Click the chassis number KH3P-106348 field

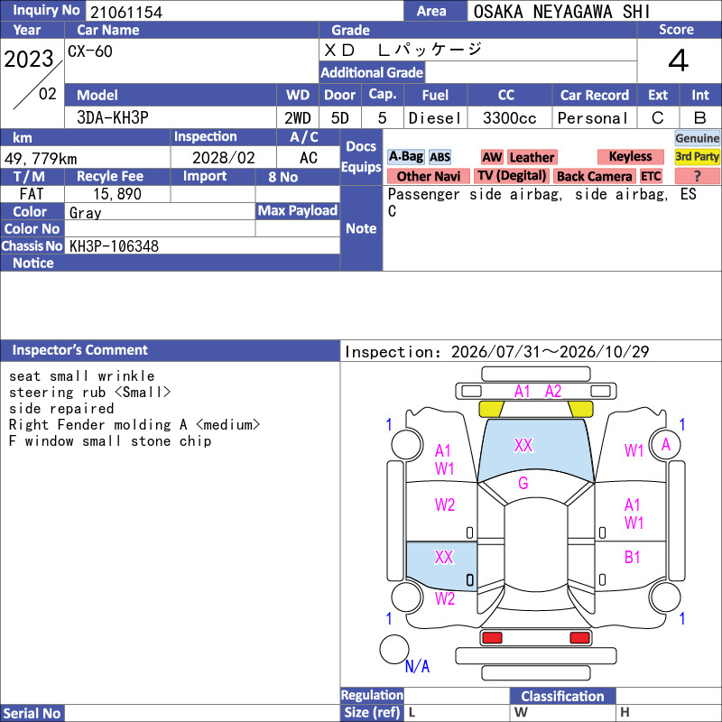tap(202, 245)
